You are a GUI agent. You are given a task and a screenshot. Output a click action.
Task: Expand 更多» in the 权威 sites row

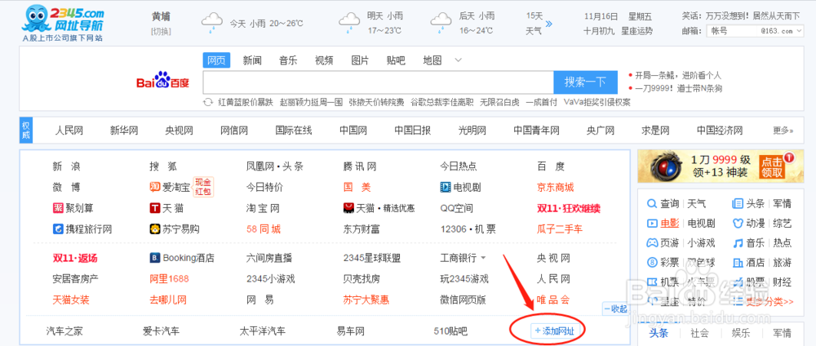[x=783, y=130]
